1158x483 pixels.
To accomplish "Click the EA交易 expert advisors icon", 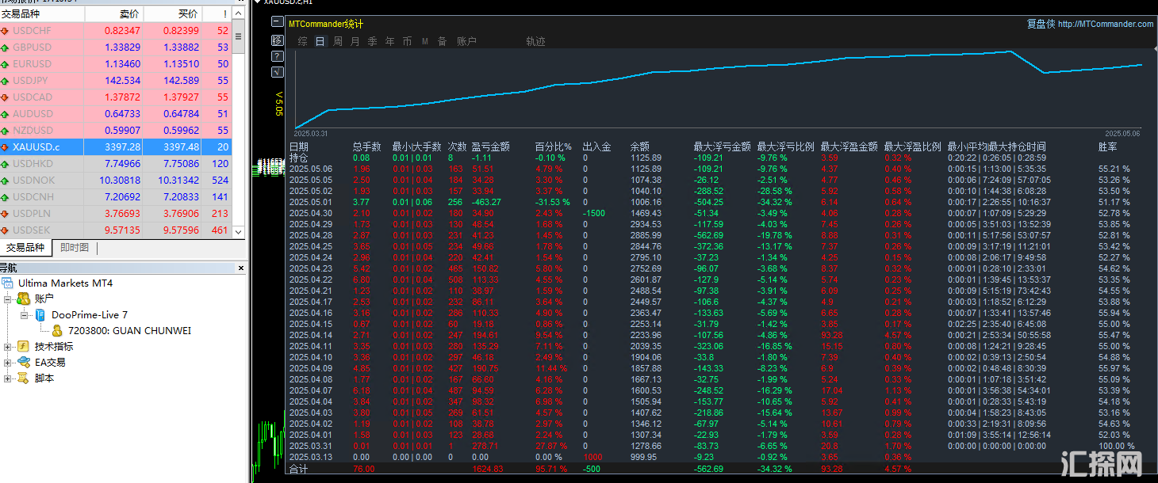I will point(23,362).
